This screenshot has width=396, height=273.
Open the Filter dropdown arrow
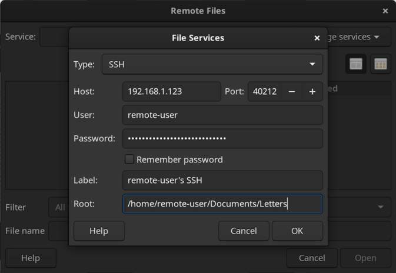[x=380, y=207]
